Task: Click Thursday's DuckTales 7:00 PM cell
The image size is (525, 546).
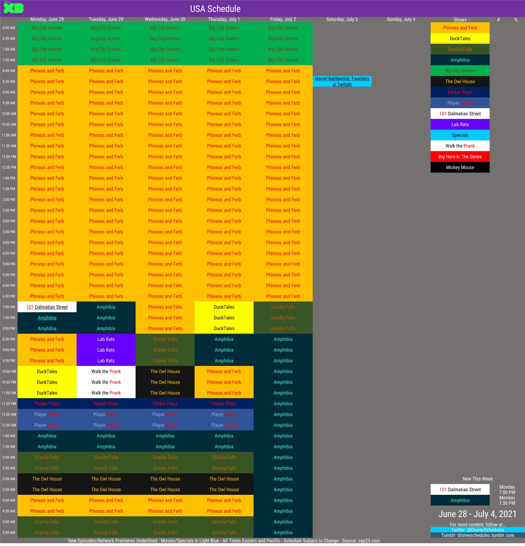Action: pyautogui.click(x=224, y=307)
